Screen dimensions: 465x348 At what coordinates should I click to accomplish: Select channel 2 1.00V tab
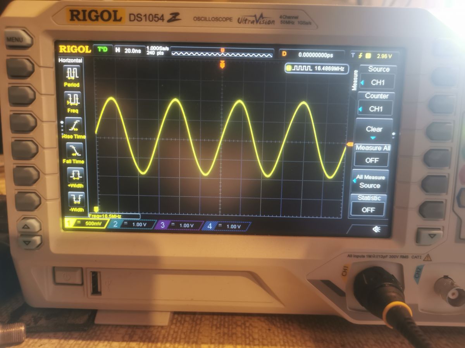pyautogui.click(x=131, y=224)
